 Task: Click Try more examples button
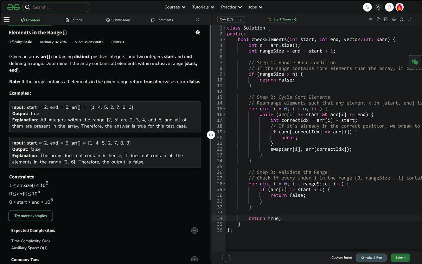pyautogui.click(x=31, y=216)
